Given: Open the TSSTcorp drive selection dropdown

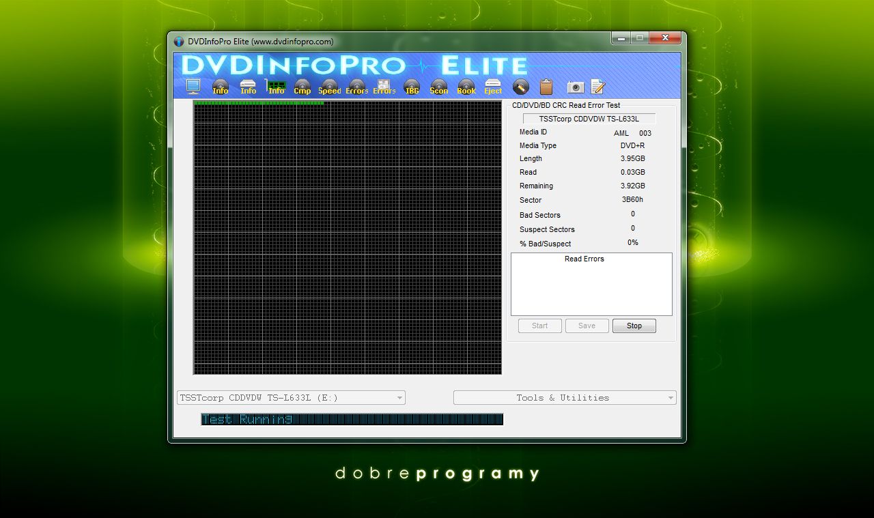Looking at the screenshot, I should (x=291, y=397).
